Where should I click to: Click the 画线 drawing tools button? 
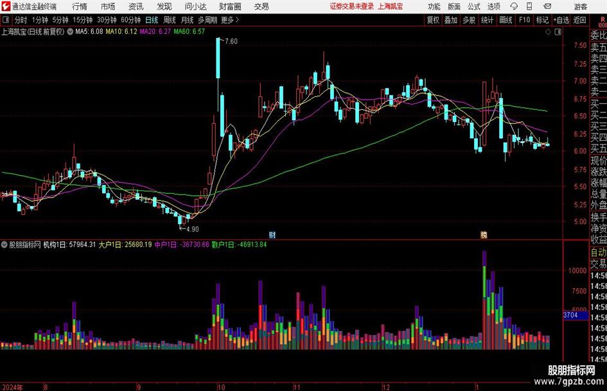(506, 20)
